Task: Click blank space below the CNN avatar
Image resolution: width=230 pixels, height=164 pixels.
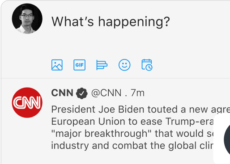Action: pos(27,140)
